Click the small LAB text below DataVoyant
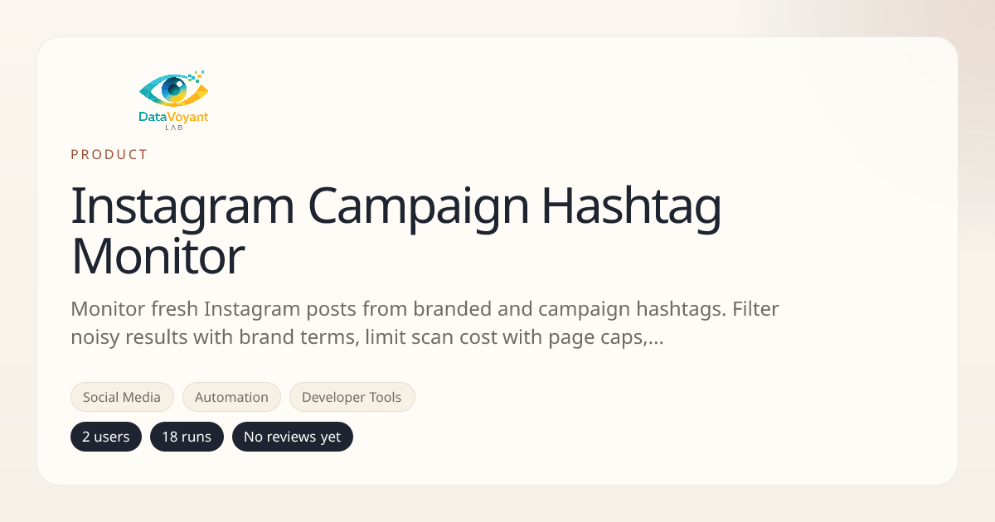The image size is (995, 522). (173, 128)
